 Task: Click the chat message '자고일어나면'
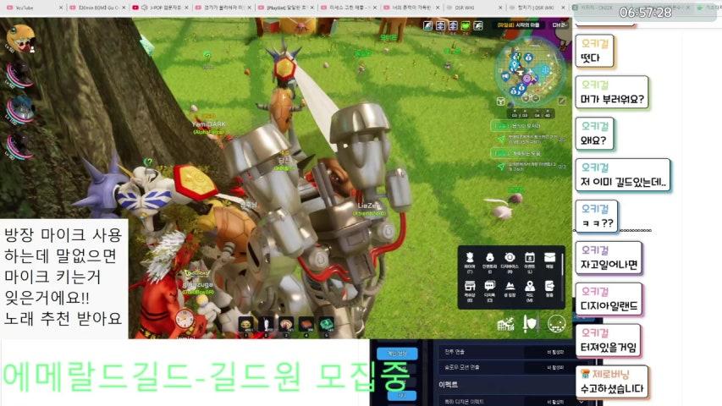(609, 265)
